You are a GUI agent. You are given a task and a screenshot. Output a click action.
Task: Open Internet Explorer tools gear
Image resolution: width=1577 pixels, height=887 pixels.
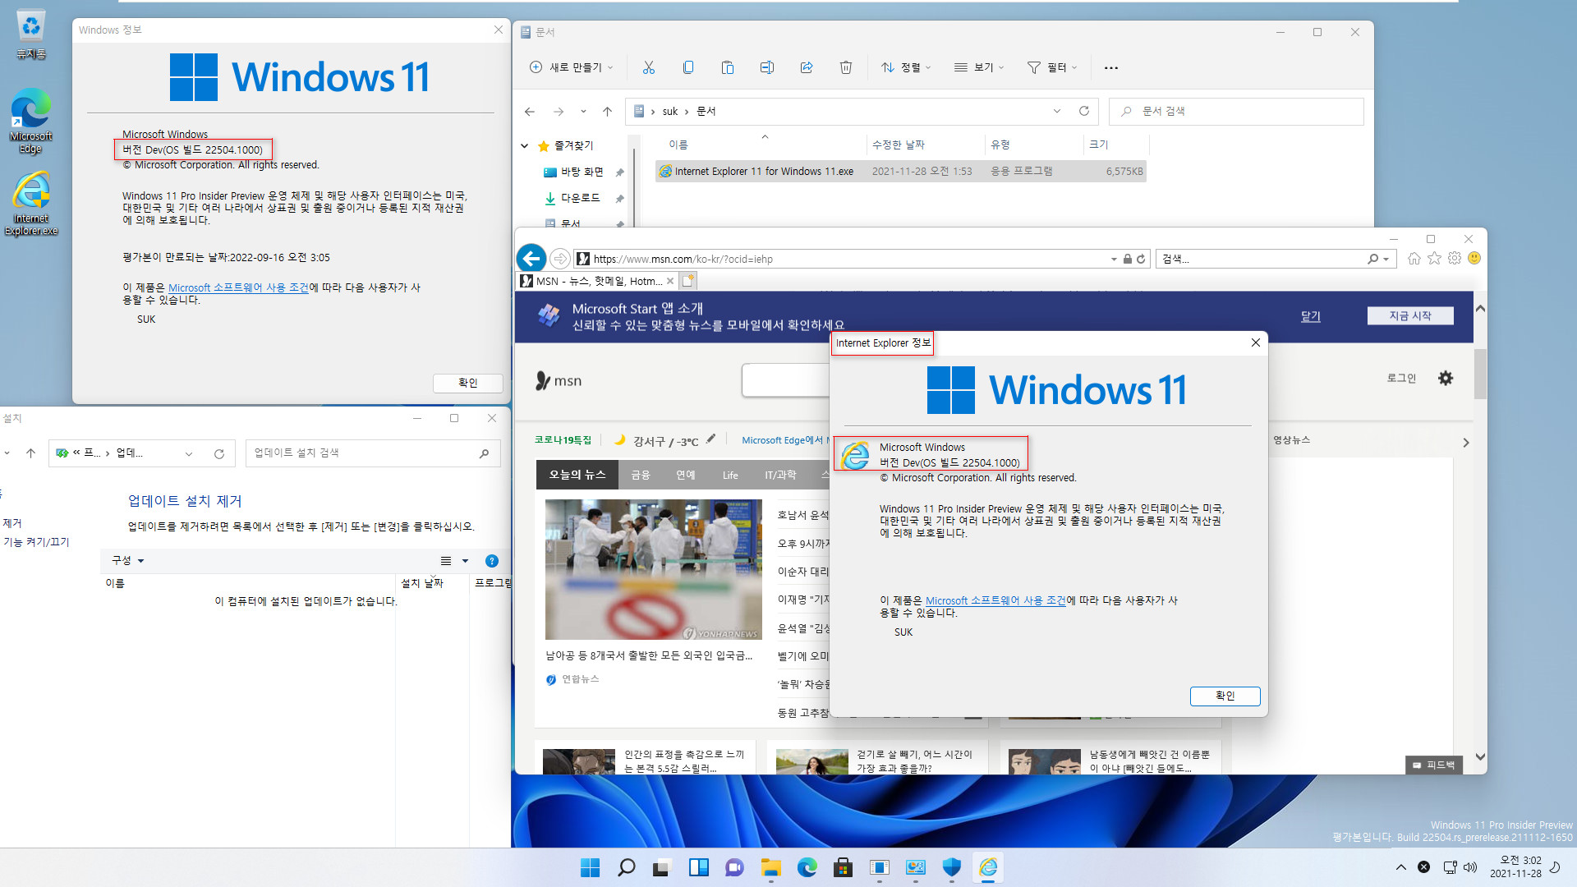[1455, 258]
